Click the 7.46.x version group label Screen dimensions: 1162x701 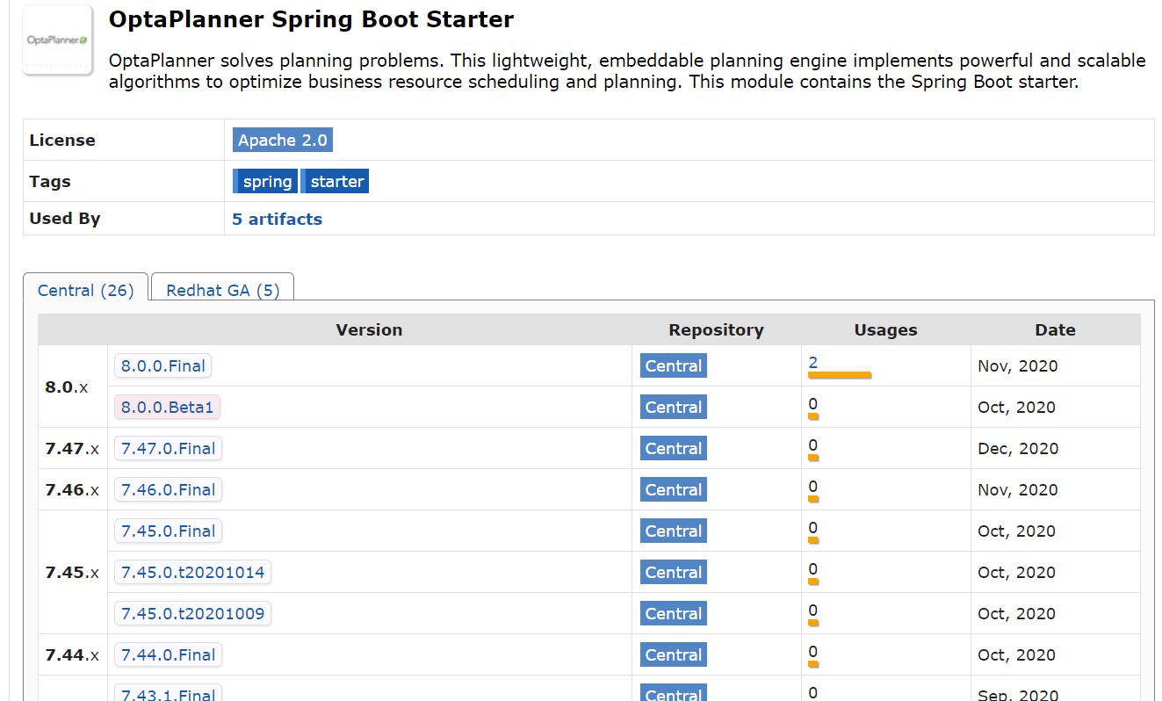tap(72, 489)
